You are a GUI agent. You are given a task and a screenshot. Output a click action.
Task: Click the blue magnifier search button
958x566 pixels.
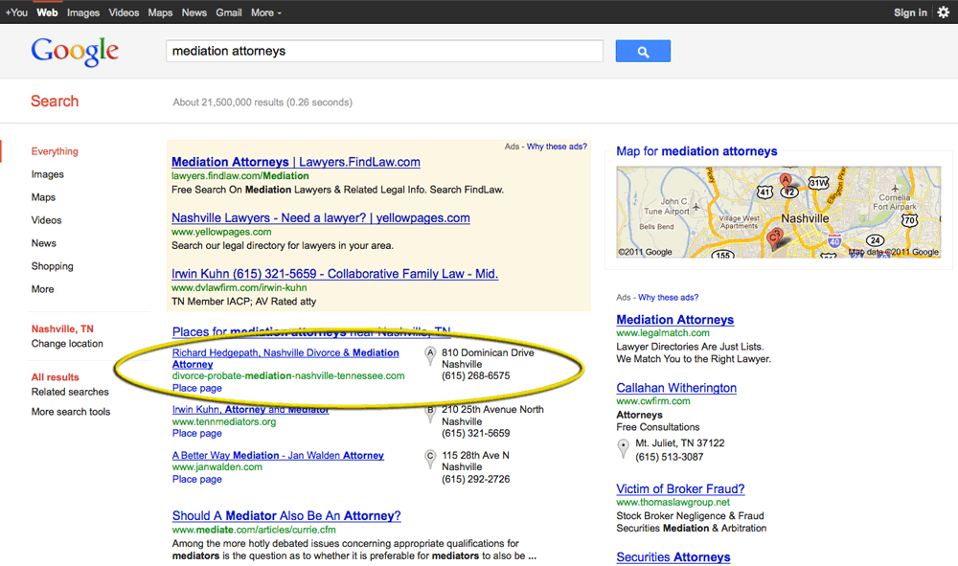[643, 52]
